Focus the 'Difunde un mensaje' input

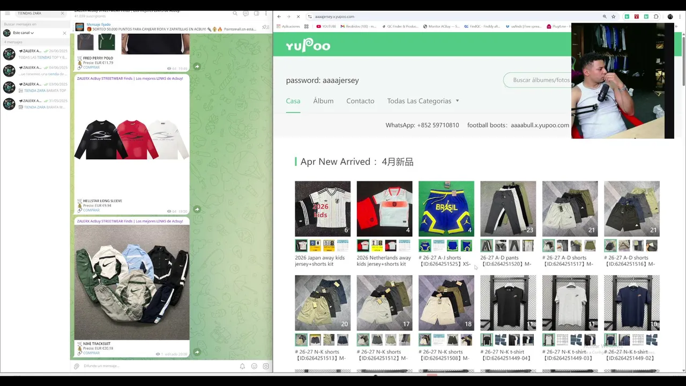(x=158, y=366)
